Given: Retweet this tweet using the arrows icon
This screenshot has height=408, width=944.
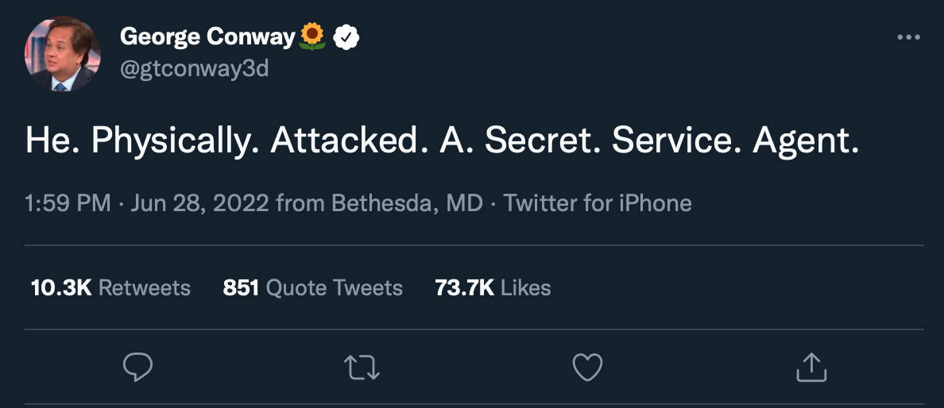Looking at the screenshot, I should [362, 367].
